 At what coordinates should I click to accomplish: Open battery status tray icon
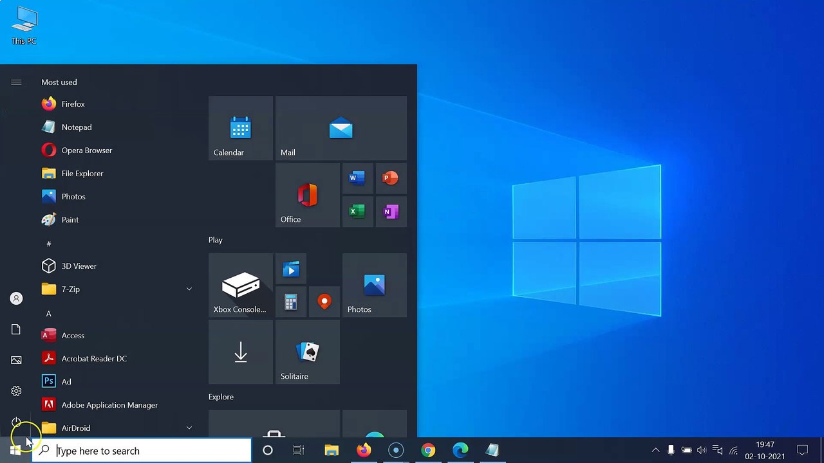pyautogui.click(x=686, y=450)
